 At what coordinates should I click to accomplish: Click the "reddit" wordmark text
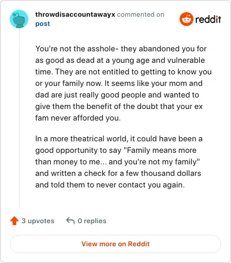tap(208, 19)
